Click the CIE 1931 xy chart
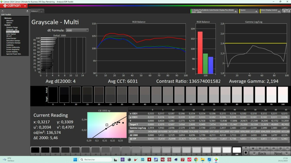This screenshot has height=163, width=291. [107, 125]
